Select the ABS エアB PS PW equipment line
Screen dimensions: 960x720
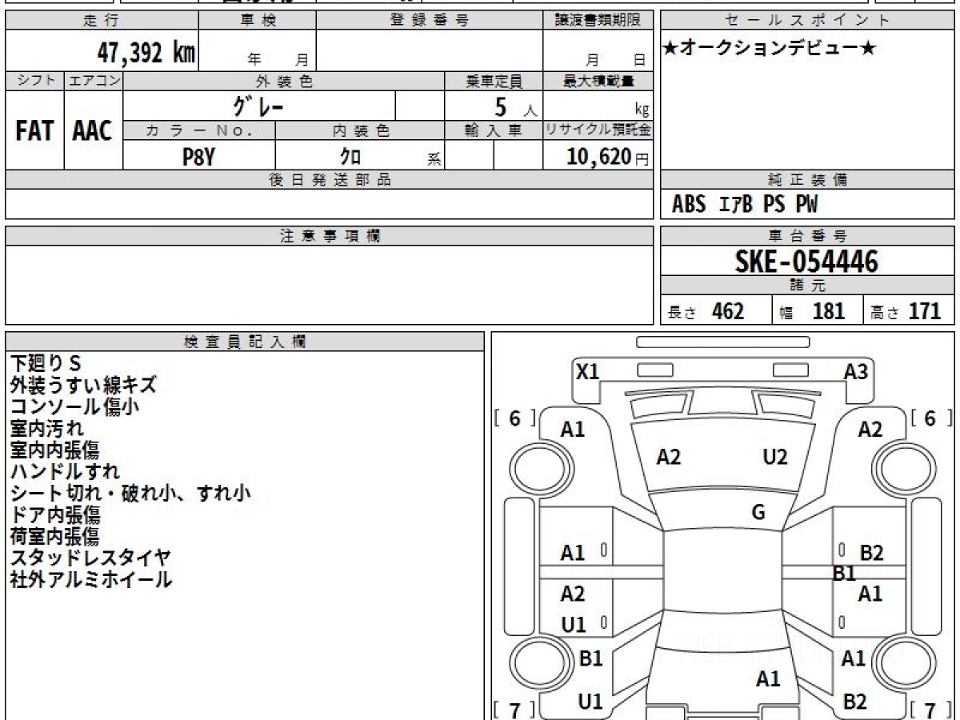pos(745,205)
